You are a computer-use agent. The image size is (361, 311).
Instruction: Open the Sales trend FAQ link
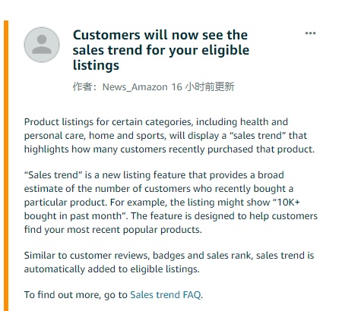[x=166, y=295]
